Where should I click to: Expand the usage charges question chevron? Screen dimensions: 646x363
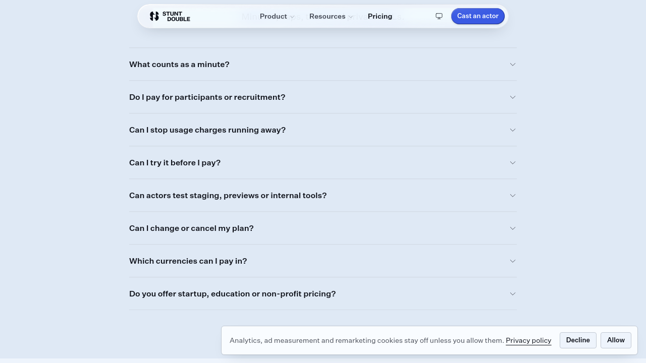click(x=513, y=130)
